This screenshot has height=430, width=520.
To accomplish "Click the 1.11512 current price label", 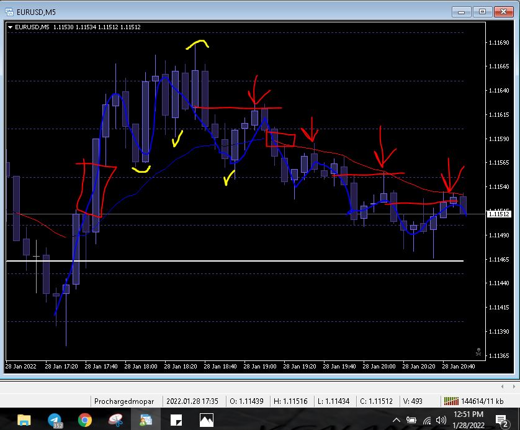I will click(499, 214).
